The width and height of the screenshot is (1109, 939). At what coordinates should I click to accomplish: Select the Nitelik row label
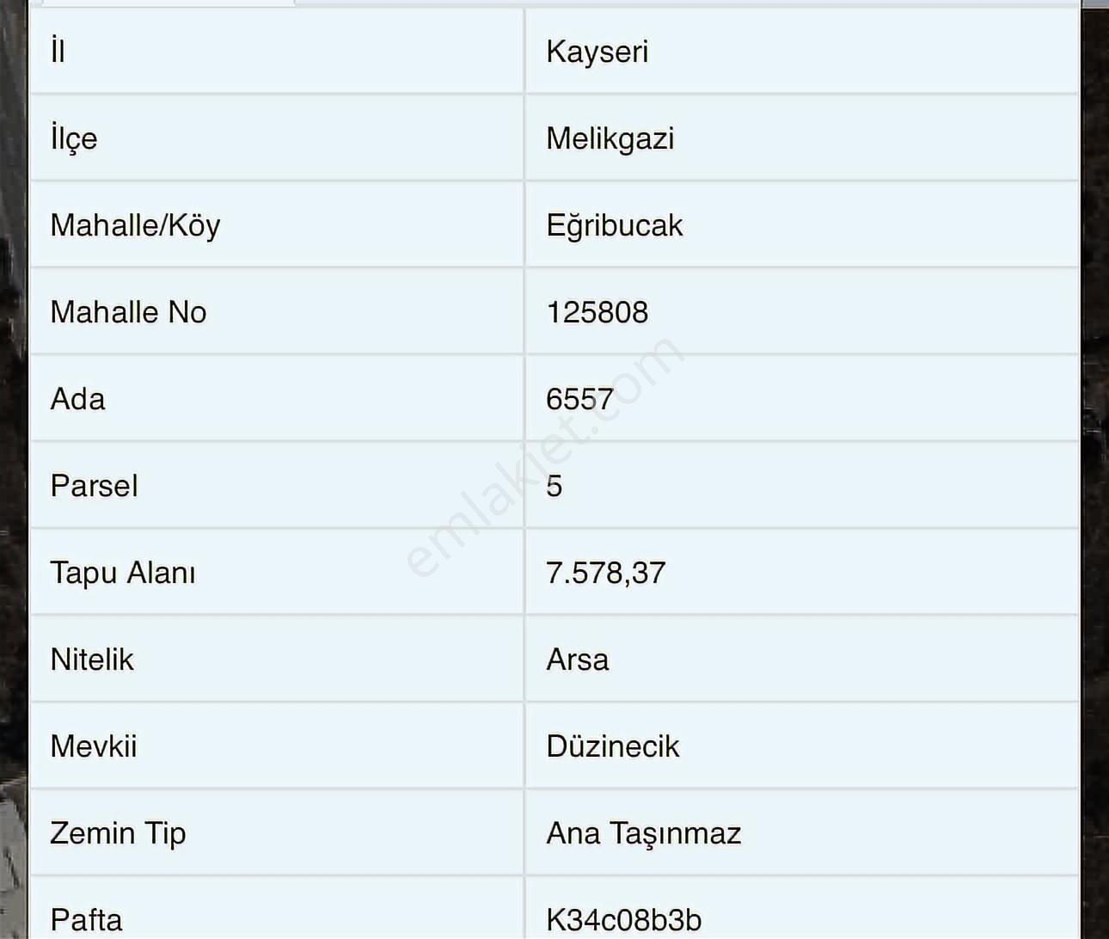tap(92, 660)
